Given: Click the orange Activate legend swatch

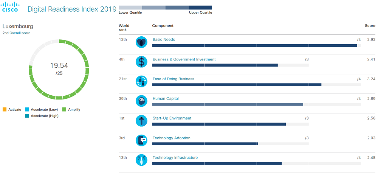Looking at the screenshot, I should pos(5,110).
